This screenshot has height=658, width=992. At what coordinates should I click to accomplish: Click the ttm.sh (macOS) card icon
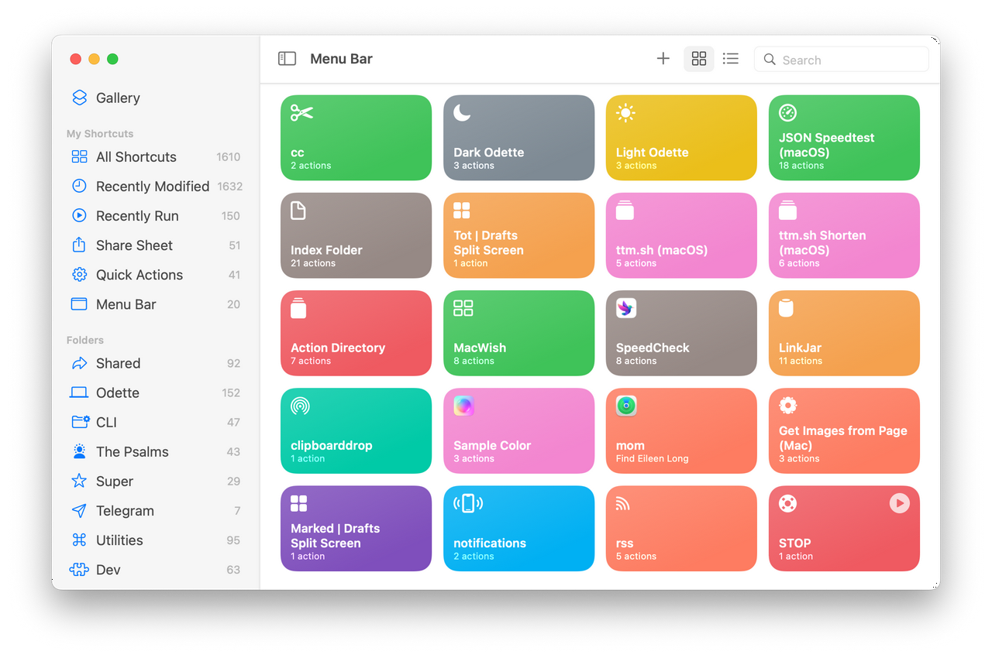tap(625, 211)
